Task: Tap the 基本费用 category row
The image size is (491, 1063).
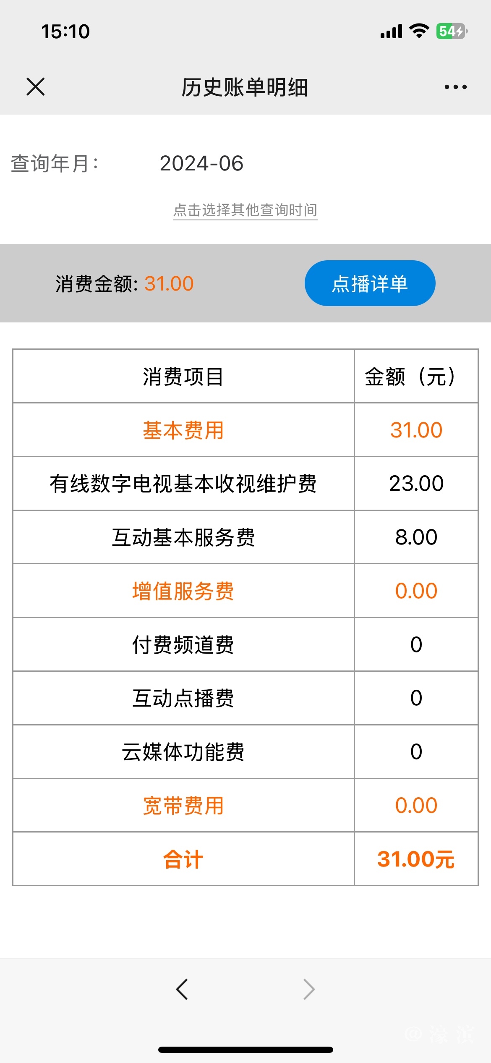Action: point(183,430)
